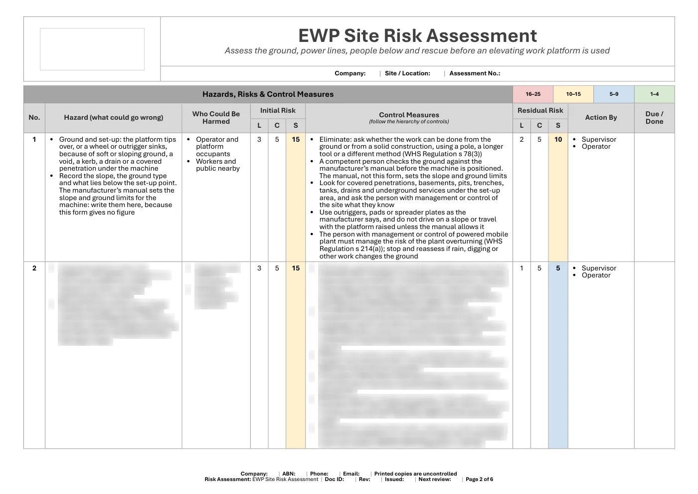Select the blue 5–9 risk legend cell
Image resolution: width=698 pixels, height=494 pixels.
[614, 94]
